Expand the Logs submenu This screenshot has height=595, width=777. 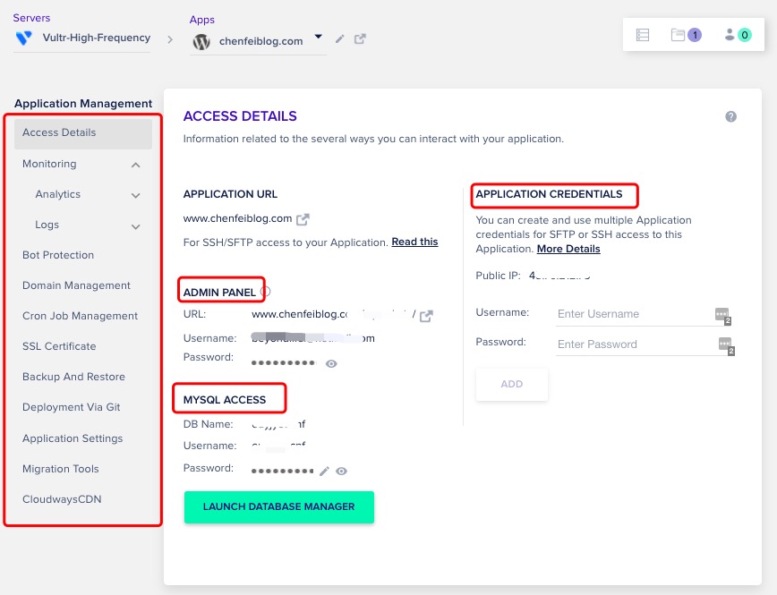136,226
